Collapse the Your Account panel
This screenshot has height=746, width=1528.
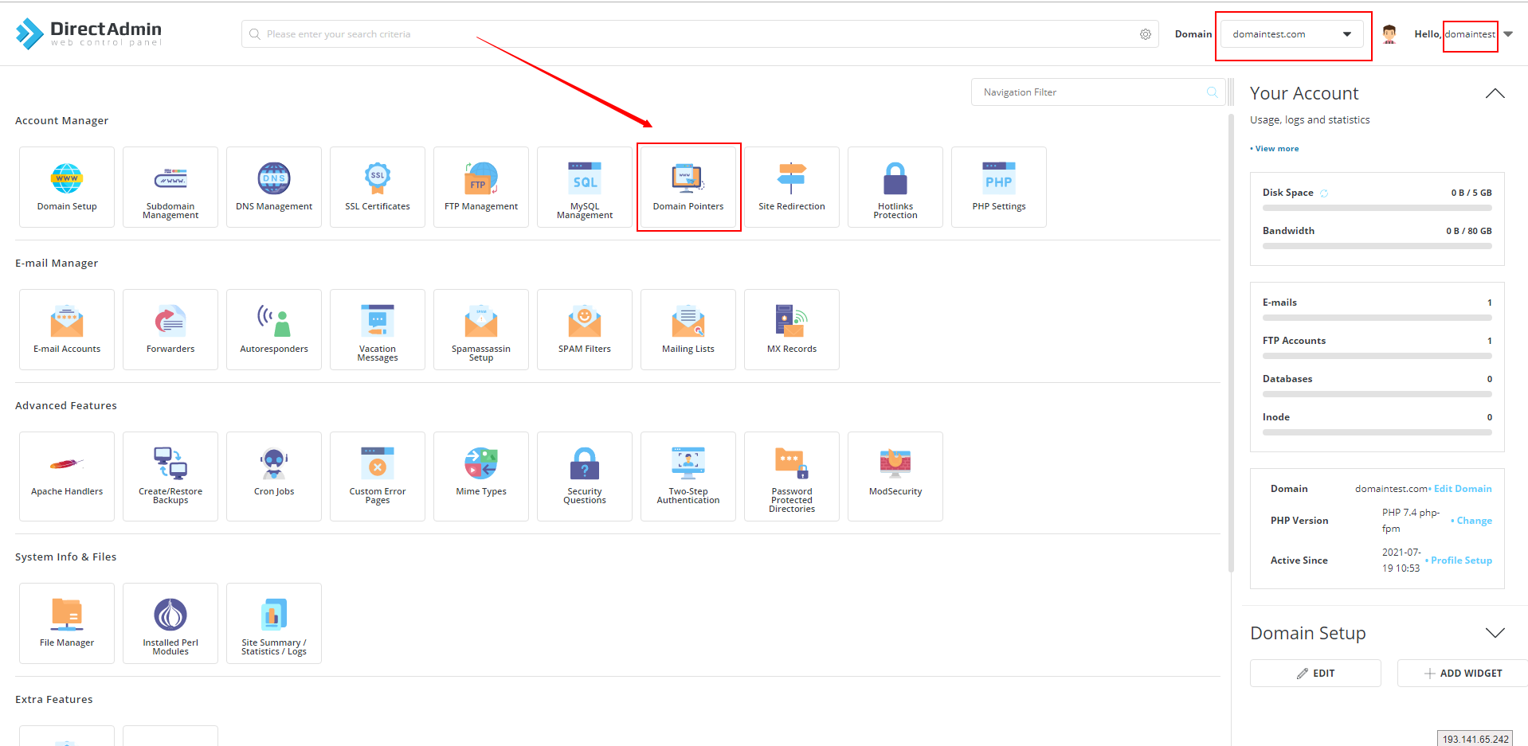[x=1495, y=93]
